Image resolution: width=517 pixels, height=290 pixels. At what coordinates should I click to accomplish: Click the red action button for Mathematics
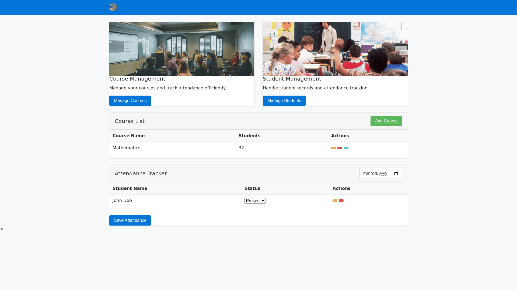coord(340,148)
